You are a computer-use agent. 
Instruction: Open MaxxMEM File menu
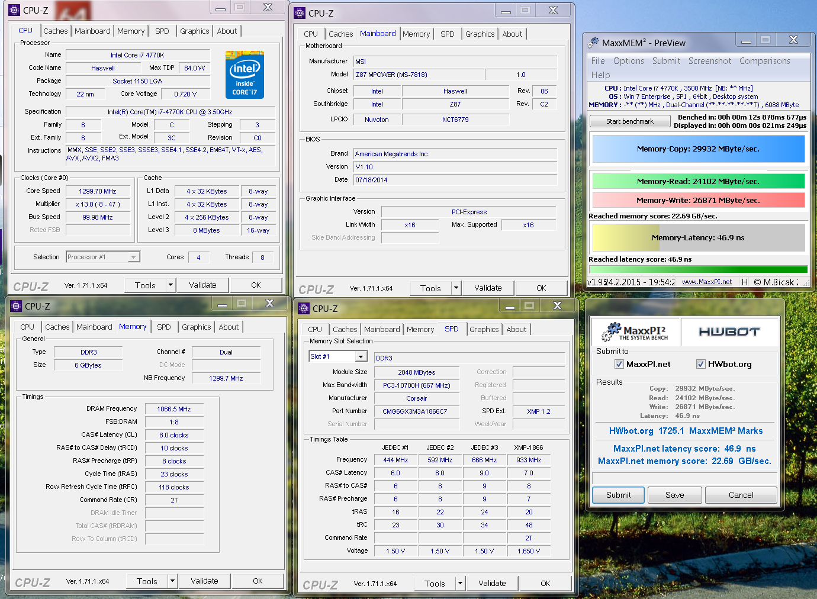[x=598, y=60]
